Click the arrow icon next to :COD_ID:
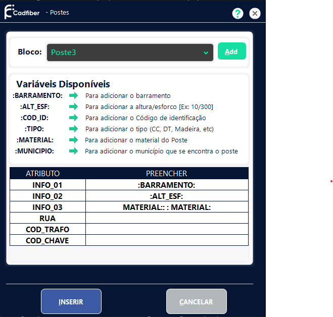This screenshot has width=333, height=317. pos(74,118)
